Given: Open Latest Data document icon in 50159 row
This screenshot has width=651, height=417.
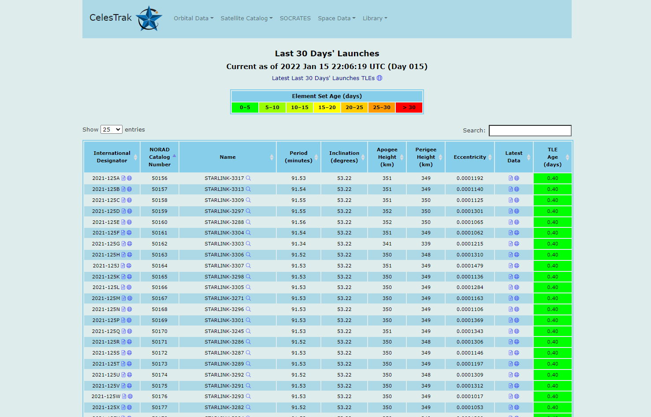Looking at the screenshot, I should (x=510, y=211).
